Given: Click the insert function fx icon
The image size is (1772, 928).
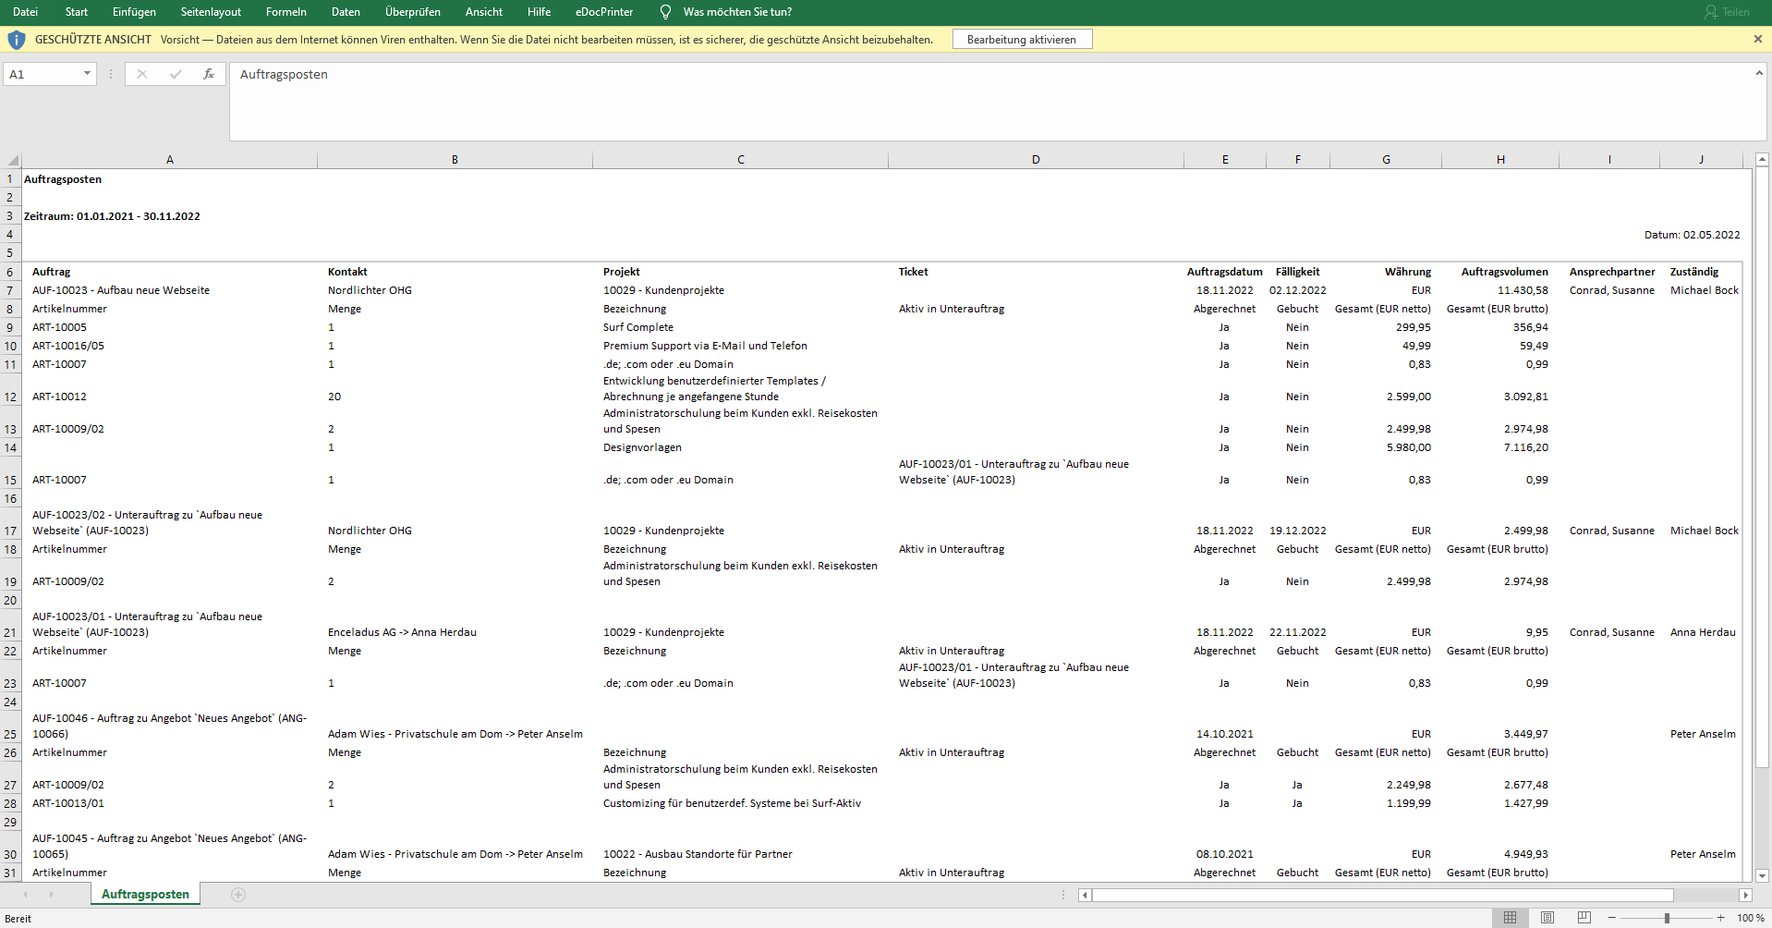Looking at the screenshot, I should (209, 74).
